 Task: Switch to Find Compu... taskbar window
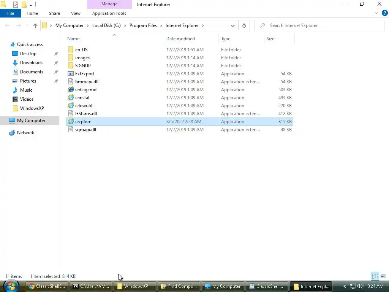click(x=179, y=286)
